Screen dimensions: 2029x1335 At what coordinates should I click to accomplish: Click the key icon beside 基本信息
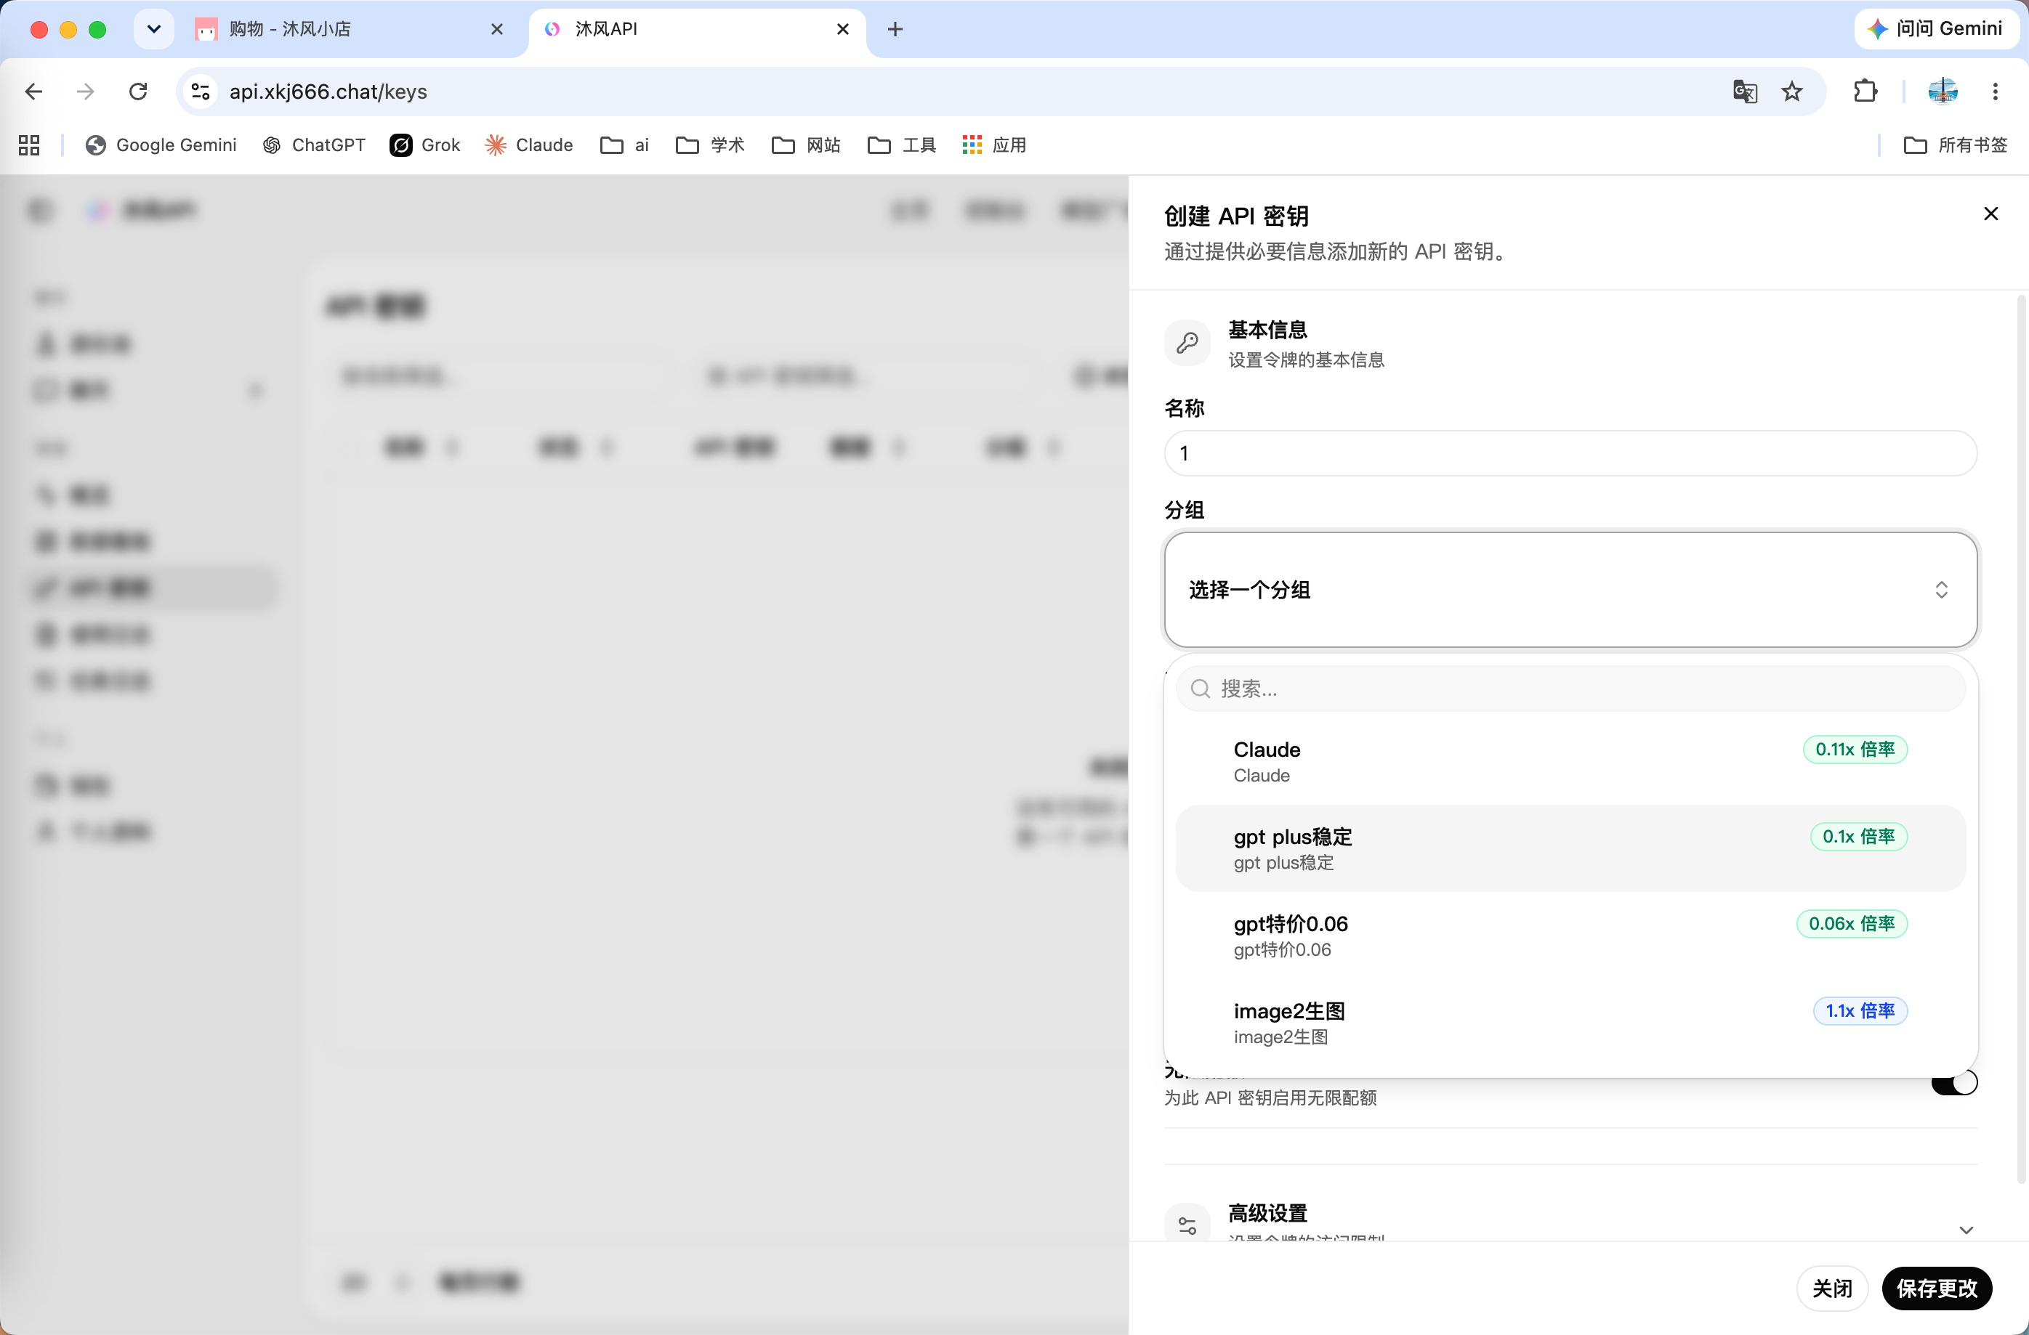pyautogui.click(x=1187, y=343)
